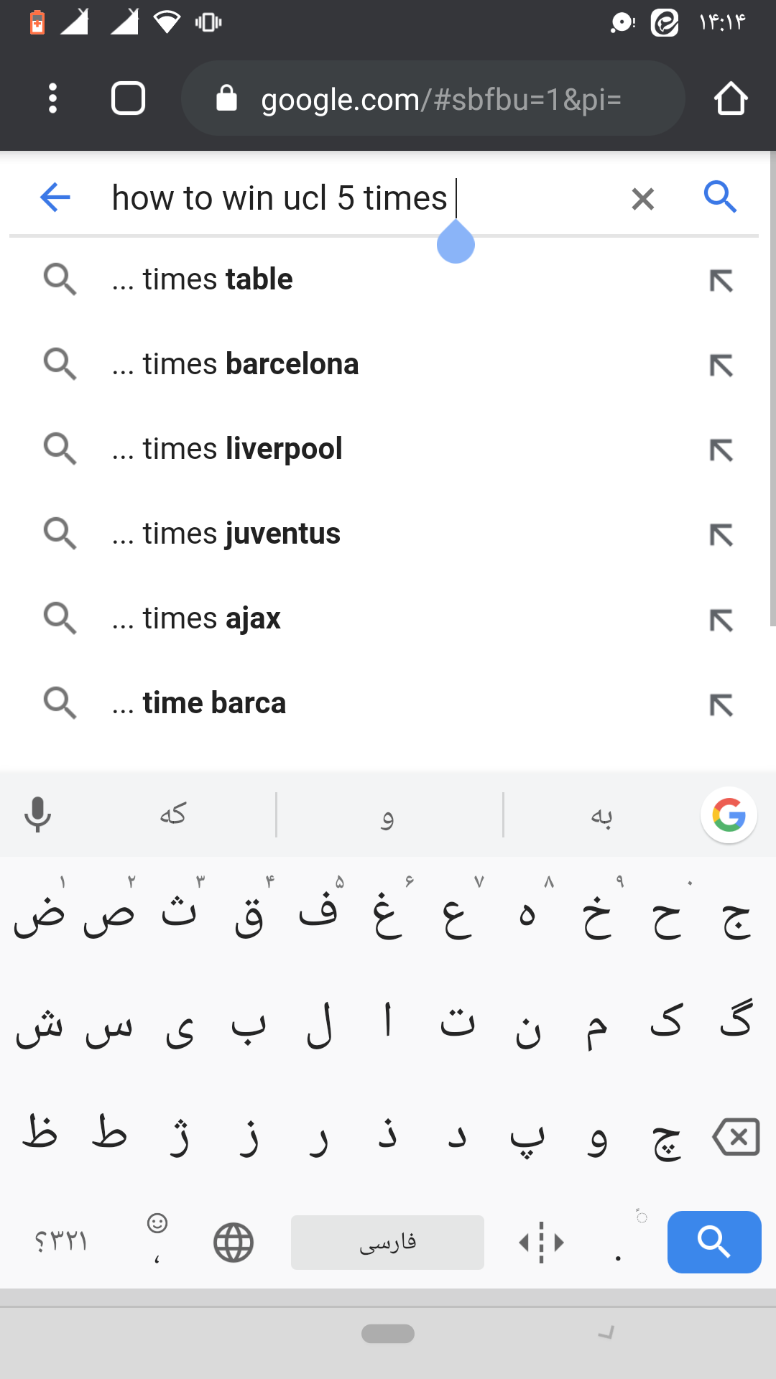
Task: Tap the keyboard backspace key
Action: (736, 1137)
